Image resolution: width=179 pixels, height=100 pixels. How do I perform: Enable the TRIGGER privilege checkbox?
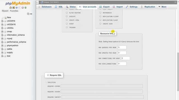[67, 27]
